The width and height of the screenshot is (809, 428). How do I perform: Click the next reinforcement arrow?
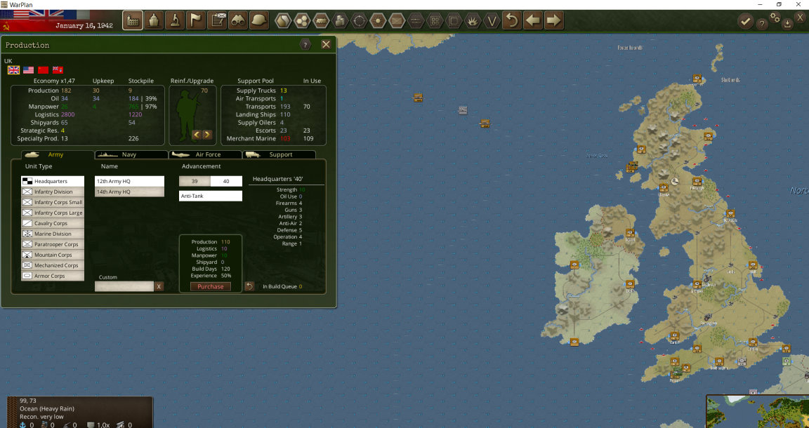pyautogui.click(x=207, y=135)
